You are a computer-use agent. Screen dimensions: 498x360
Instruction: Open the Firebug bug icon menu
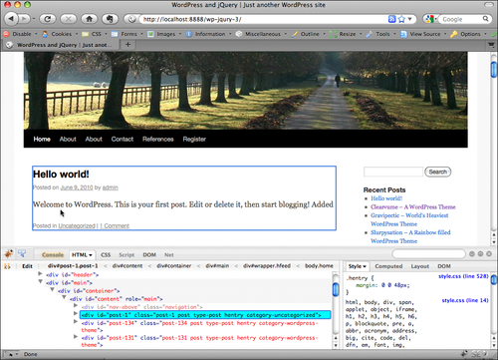9,254
